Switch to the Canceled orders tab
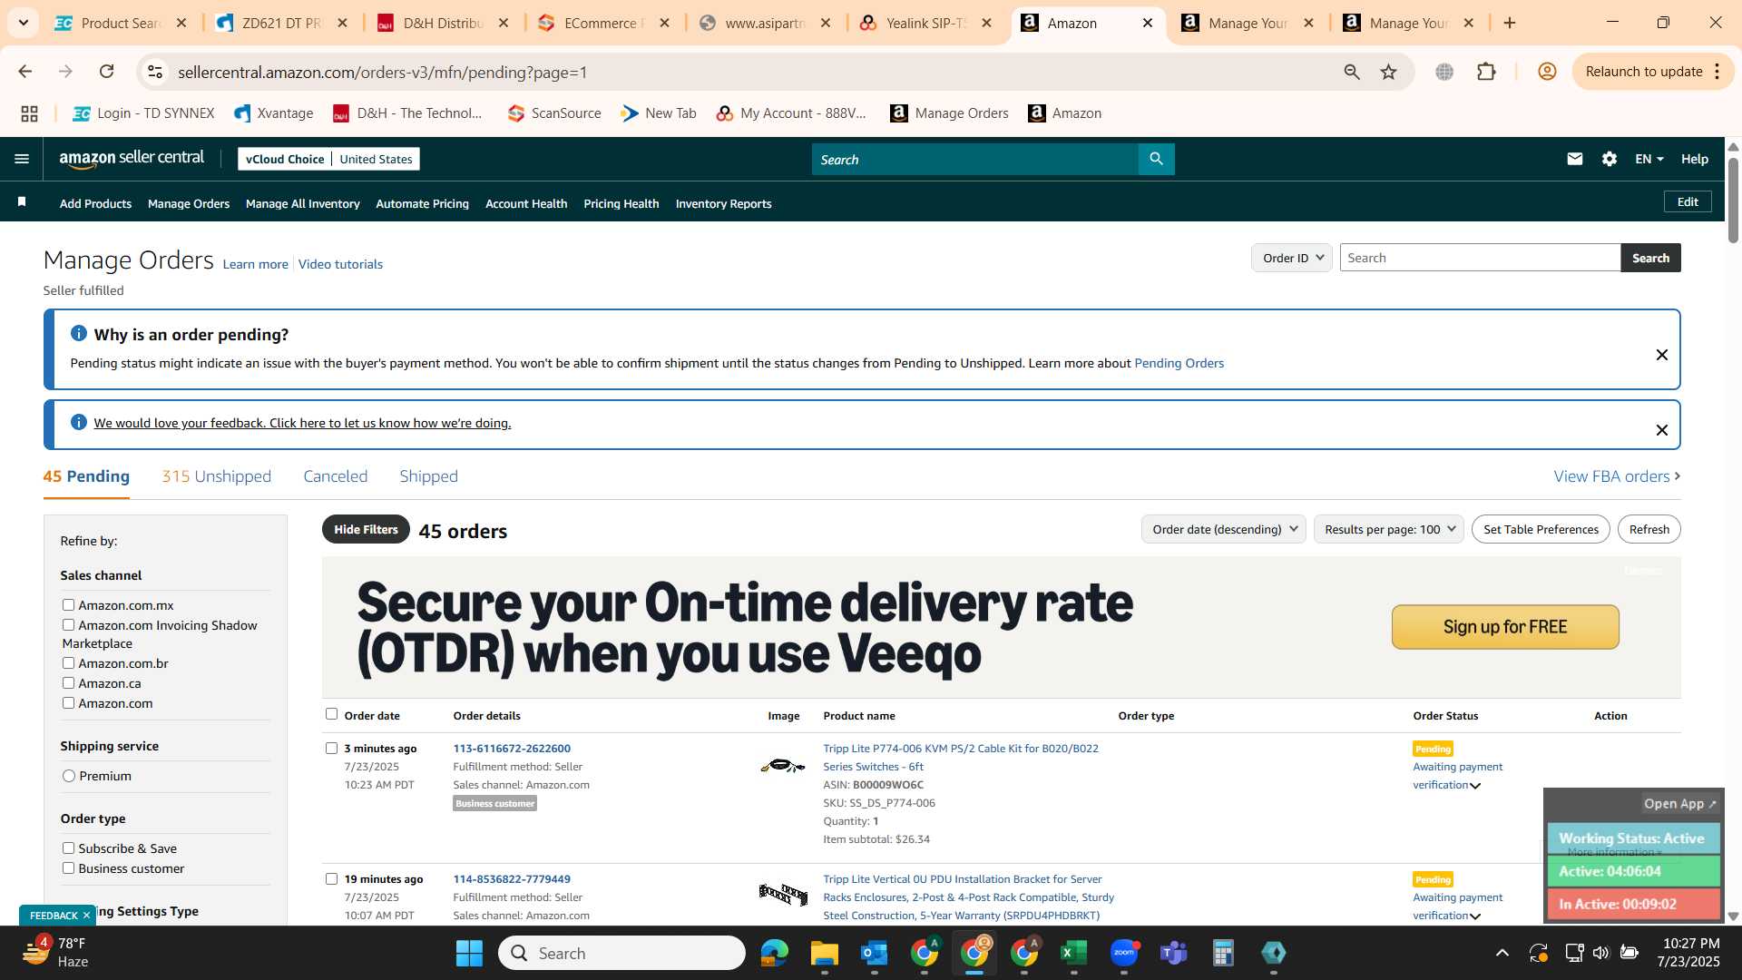The height and width of the screenshot is (980, 1742). pos(335,476)
